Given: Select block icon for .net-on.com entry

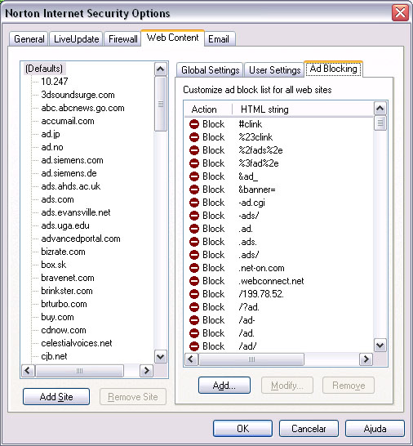Looking at the screenshot, I should [x=194, y=268].
